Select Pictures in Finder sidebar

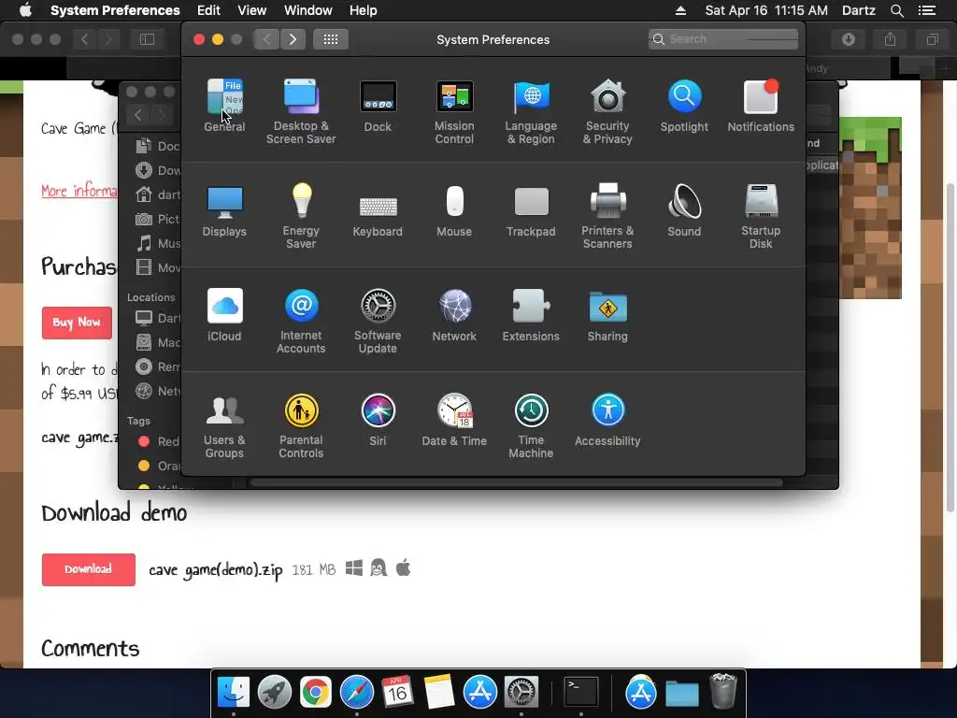pyautogui.click(x=158, y=219)
